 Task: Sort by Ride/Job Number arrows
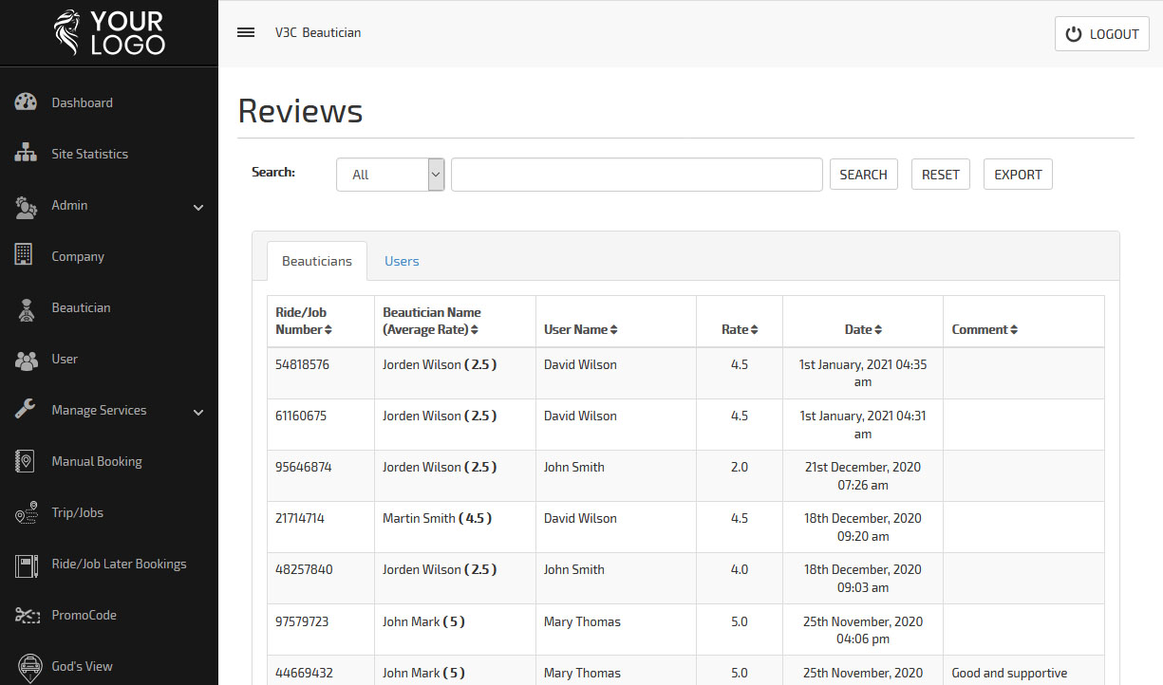(x=328, y=330)
